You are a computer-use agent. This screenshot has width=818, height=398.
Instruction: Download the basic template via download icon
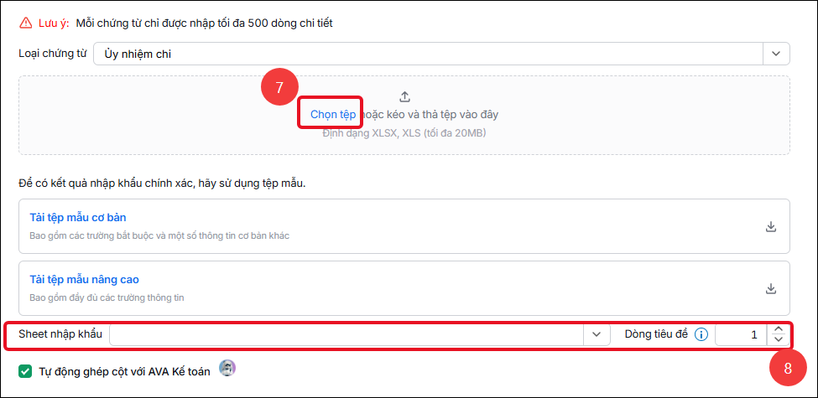pyautogui.click(x=770, y=226)
